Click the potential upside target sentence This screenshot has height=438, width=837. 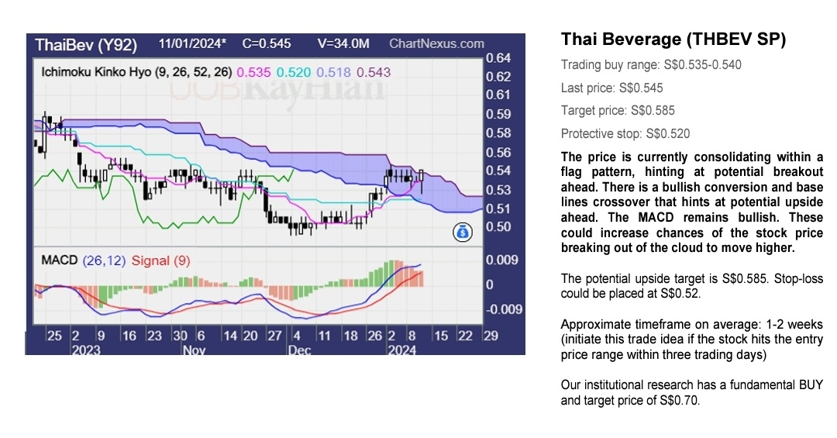click(692, 286)
